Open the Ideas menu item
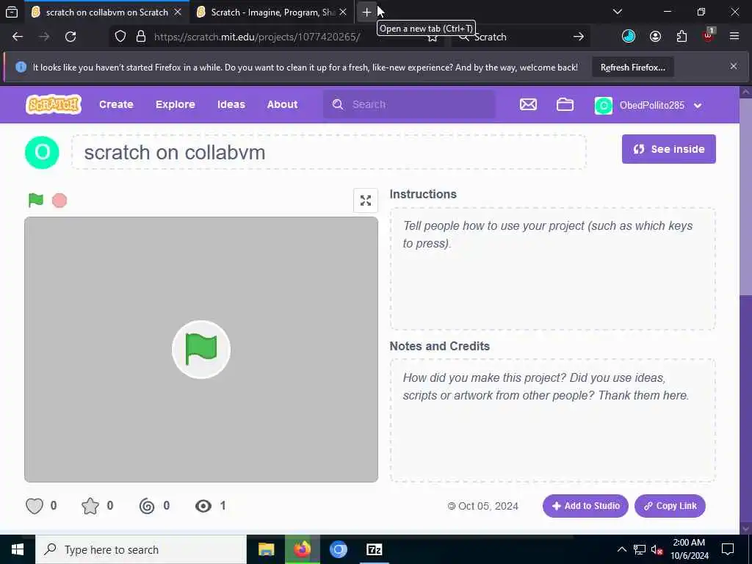752x564 pixels. 231,104
